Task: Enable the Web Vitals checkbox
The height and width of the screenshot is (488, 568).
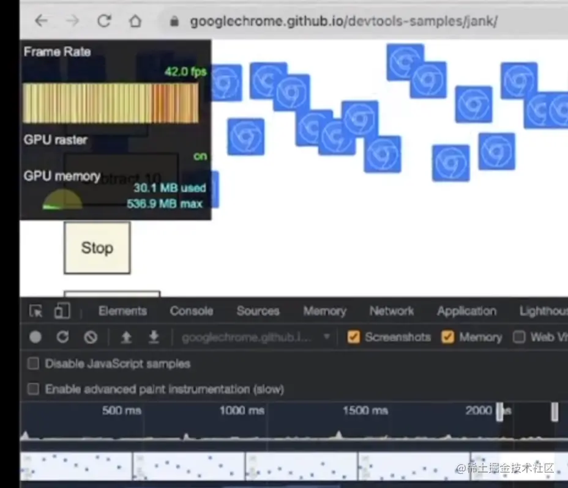Action: pos(519,337)
